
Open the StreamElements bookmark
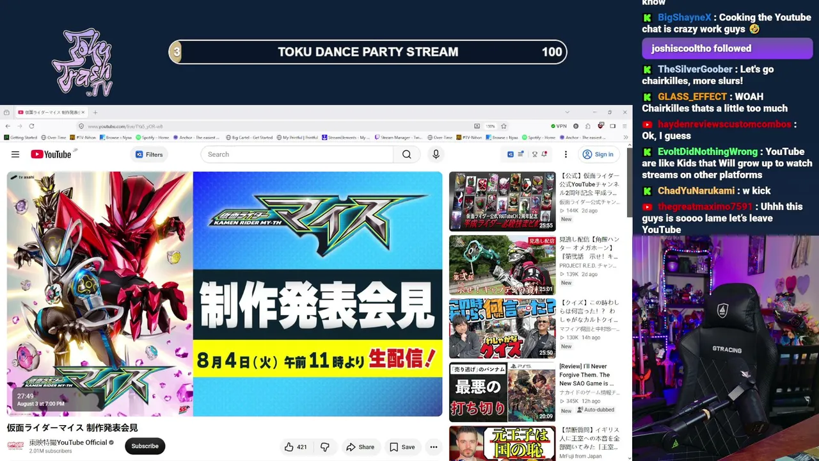pos(346,137)
